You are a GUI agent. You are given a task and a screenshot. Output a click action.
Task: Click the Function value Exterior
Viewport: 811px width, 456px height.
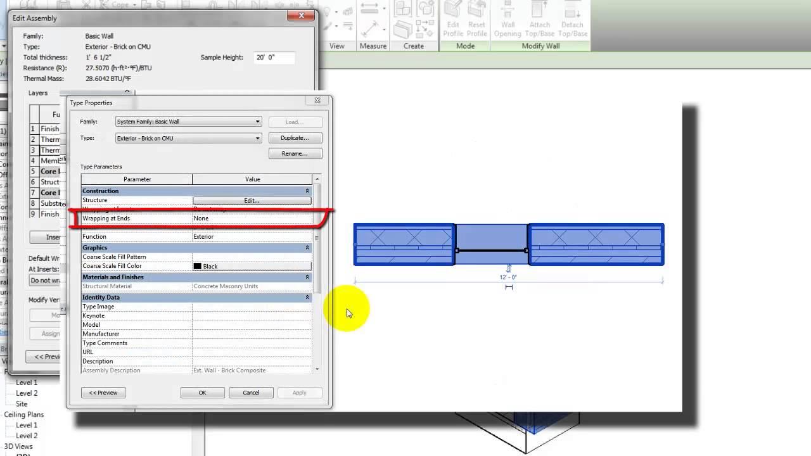click(x=252, y=237)
